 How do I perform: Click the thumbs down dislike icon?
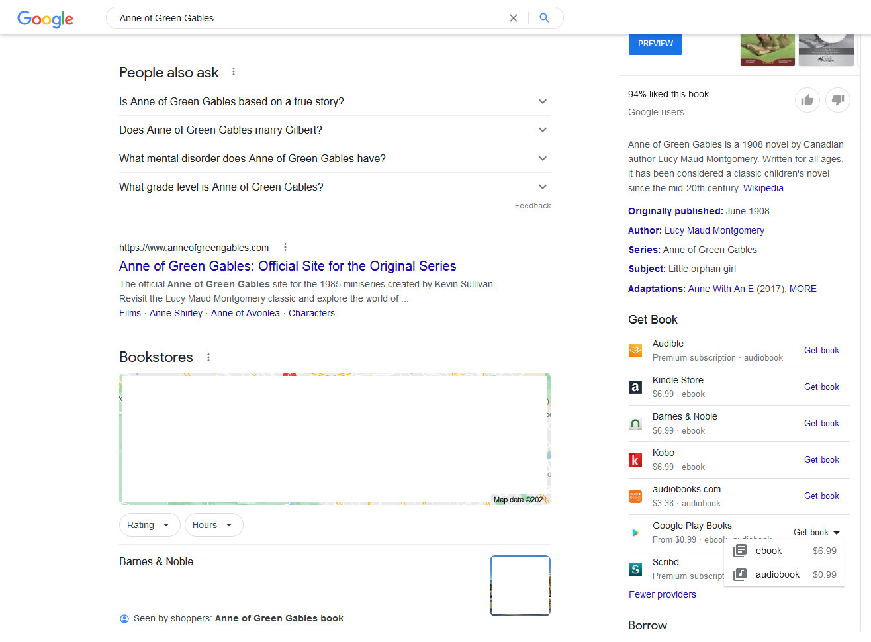pos(838,100)
